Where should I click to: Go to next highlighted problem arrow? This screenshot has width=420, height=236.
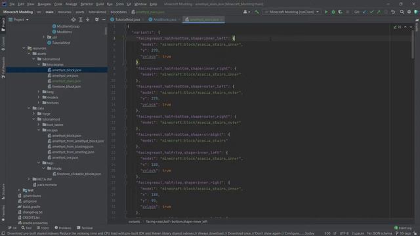[x=411, y=27]
